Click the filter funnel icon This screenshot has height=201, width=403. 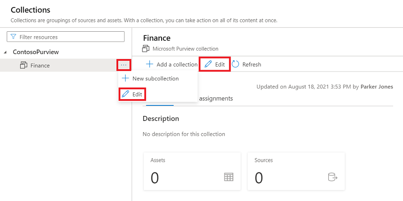pos(13,37)
